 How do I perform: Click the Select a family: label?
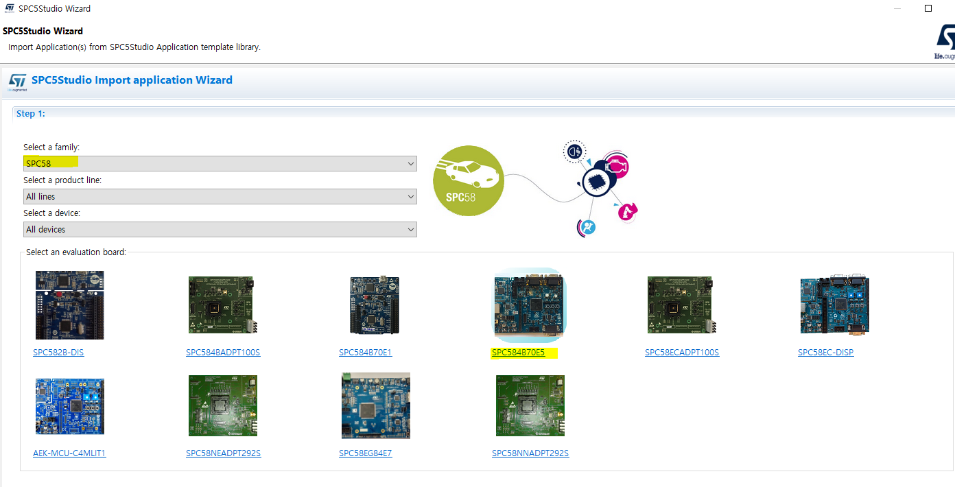tap(51, 147)
